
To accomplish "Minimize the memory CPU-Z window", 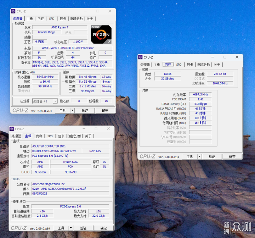I will 213,57.
